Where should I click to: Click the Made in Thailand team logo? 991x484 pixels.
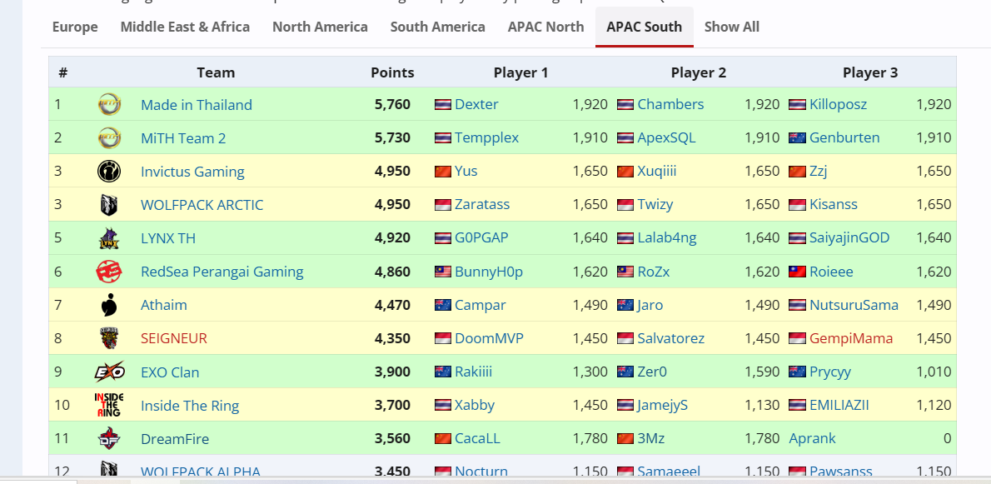(x=109, y=105)
